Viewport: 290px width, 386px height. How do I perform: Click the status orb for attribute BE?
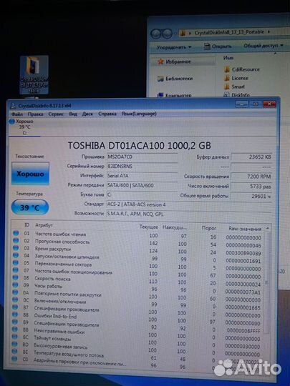(x=14, y=351)
